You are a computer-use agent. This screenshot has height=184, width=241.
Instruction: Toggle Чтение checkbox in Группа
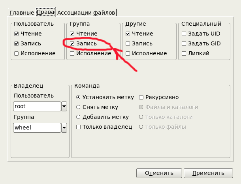(72, 34)
